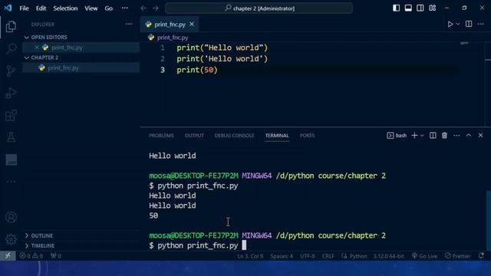Image resolution: width=491 pixels, height=276 pixels.
Task: Switch to the Ports panel tab
Action: click(307, 136)
